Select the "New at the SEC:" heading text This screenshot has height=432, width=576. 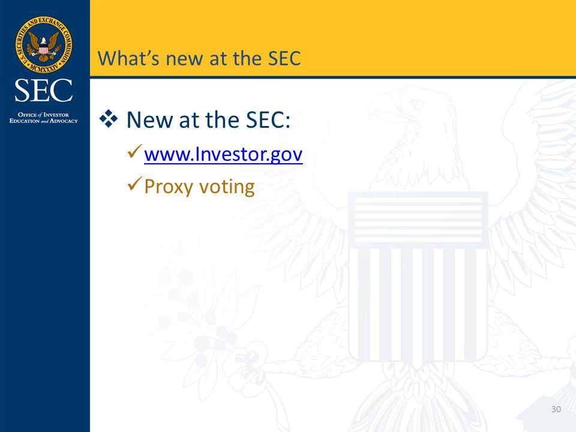click(x=208, y=119)
